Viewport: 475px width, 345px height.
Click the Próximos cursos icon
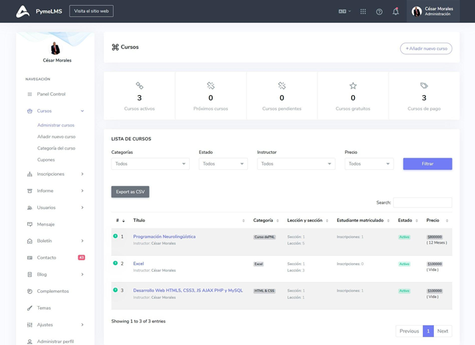(210, 86)
